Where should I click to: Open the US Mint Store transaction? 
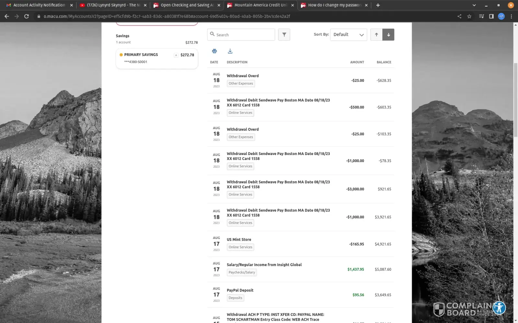239,239
